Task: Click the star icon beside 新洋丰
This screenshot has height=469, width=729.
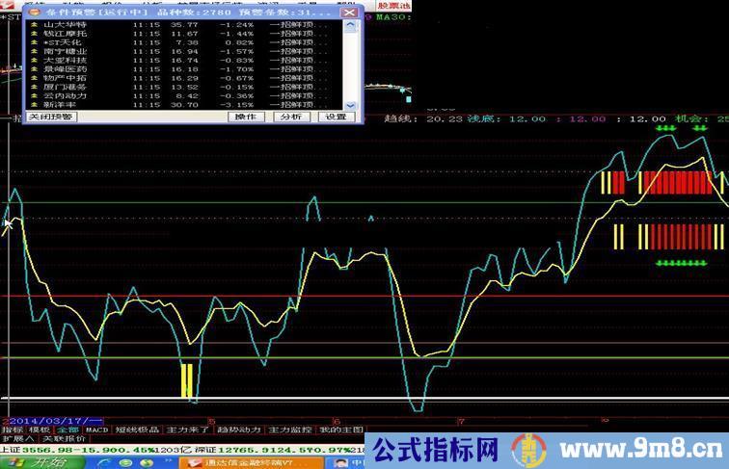Action: (x=34, y=104)
